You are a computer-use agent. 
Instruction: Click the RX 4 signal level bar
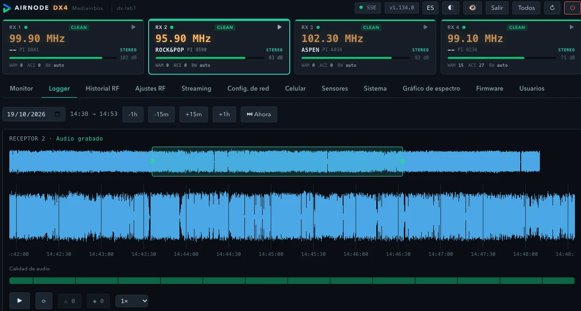tap(501, 58)
